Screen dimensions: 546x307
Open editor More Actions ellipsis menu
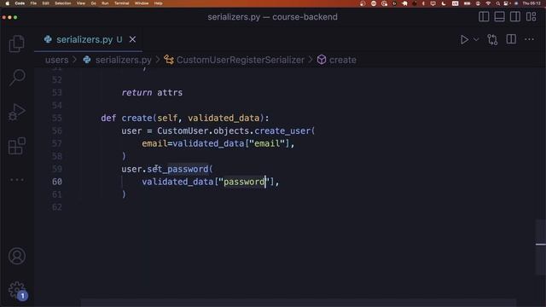pos(529,39)
